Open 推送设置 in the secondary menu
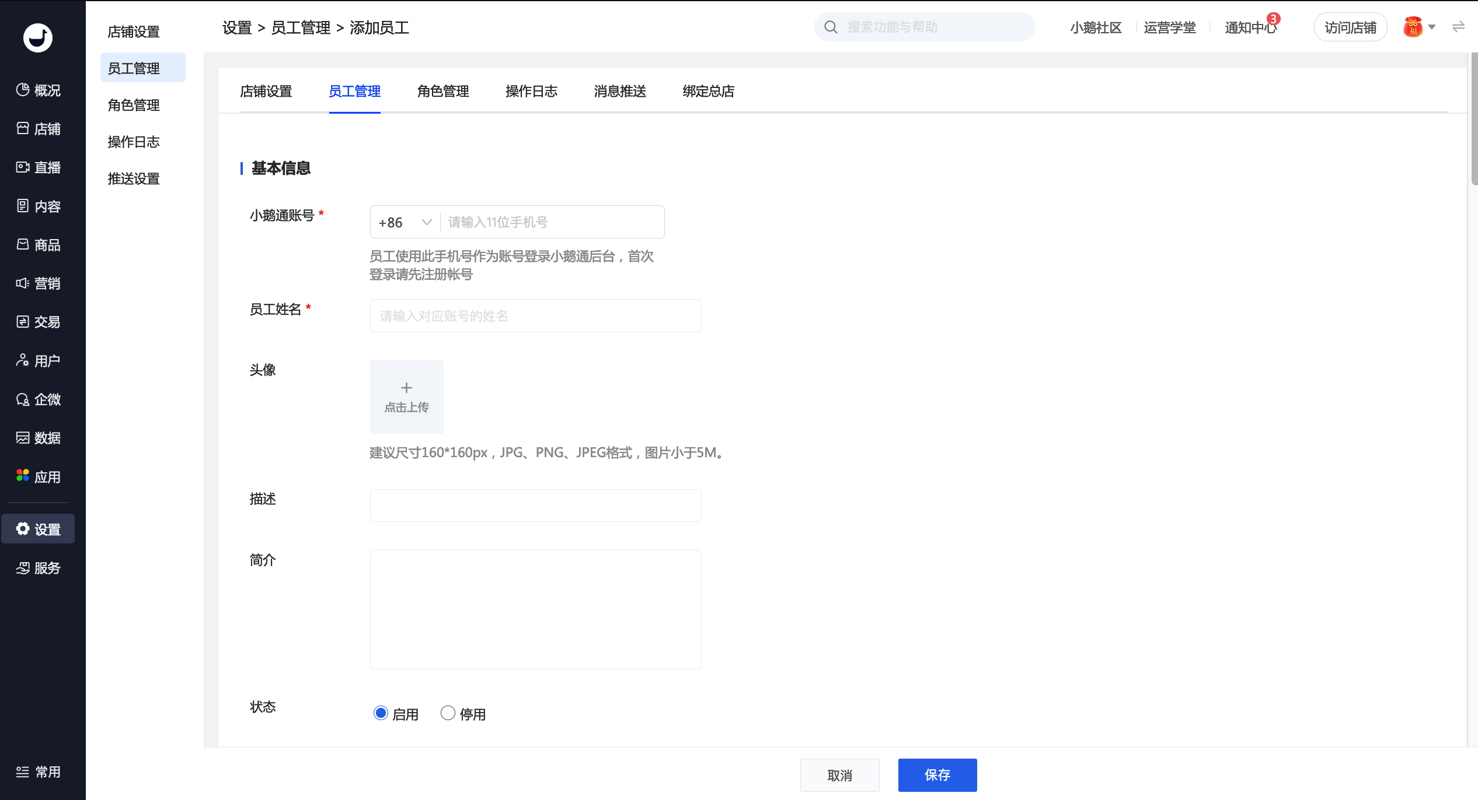 pyautogui.click(x=134, y=178)
